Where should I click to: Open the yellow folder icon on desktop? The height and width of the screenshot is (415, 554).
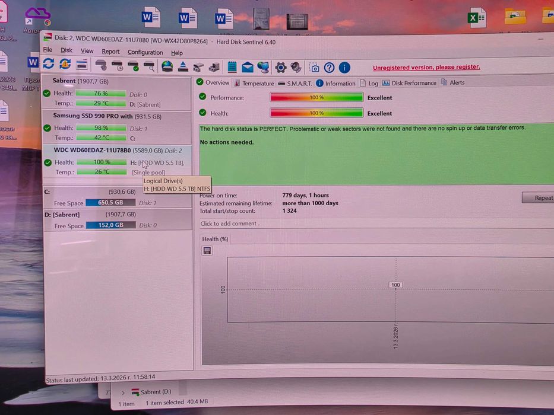(x=515, y=16)
